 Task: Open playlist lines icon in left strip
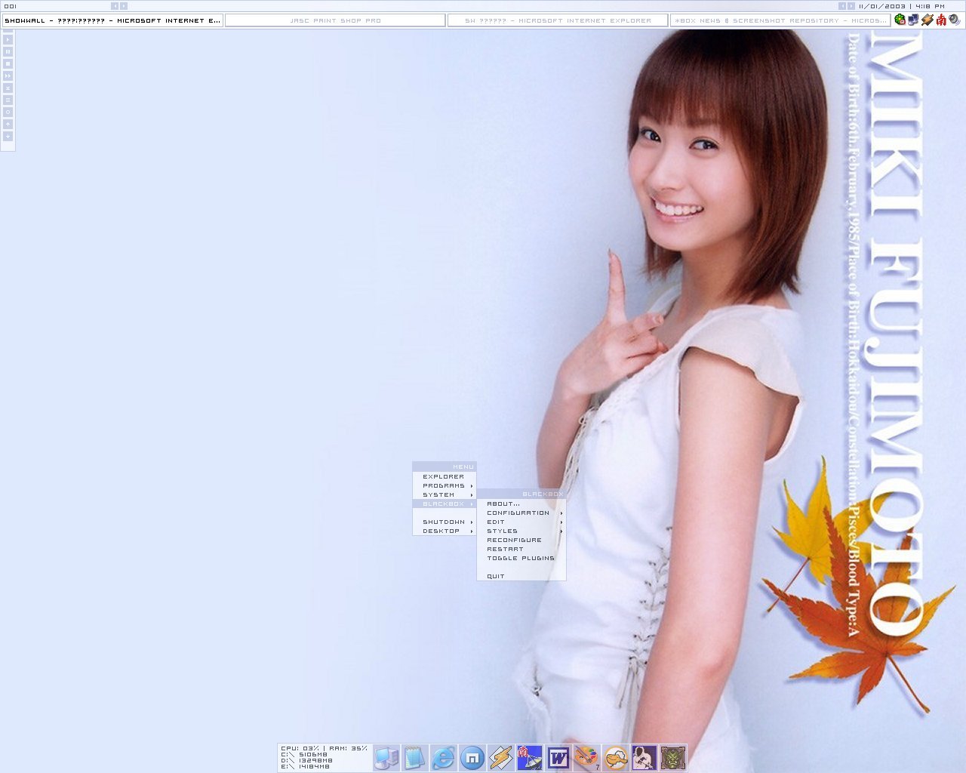tap(8, 100)
